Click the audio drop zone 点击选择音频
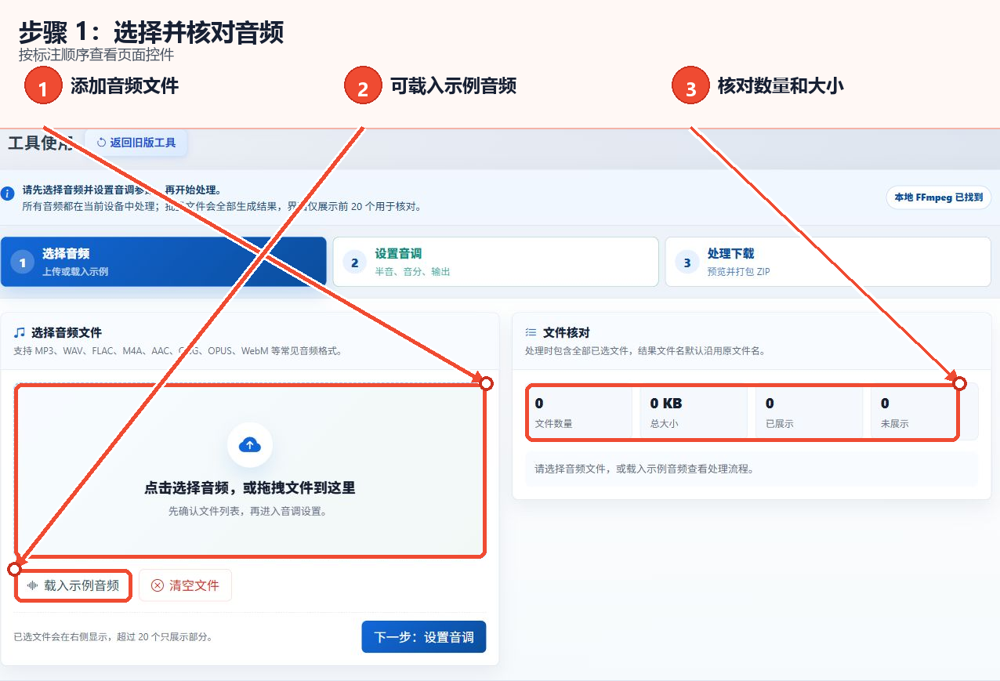Screen dimensions: 1000x681 click(x=250, y=471)
